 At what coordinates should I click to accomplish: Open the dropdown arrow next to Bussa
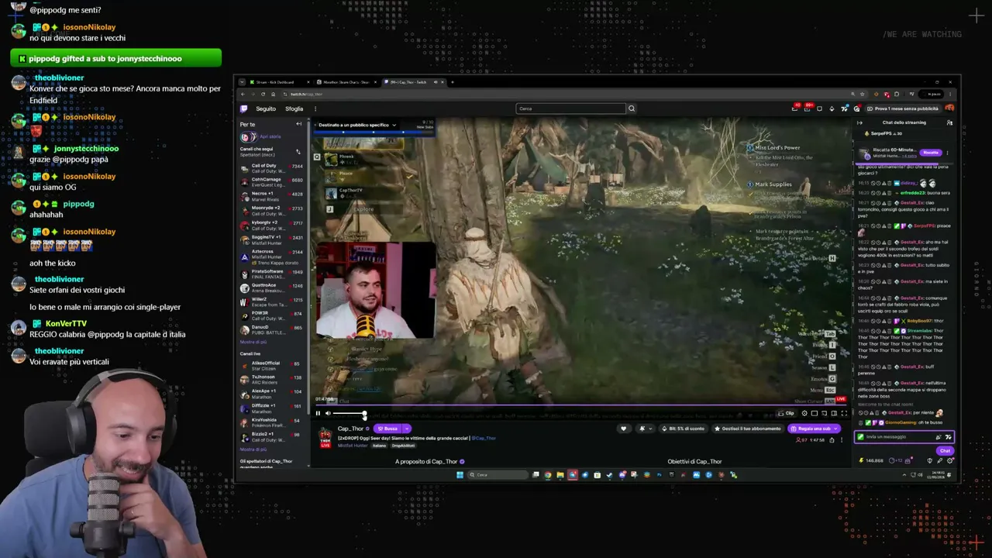(x=407, y=429)
